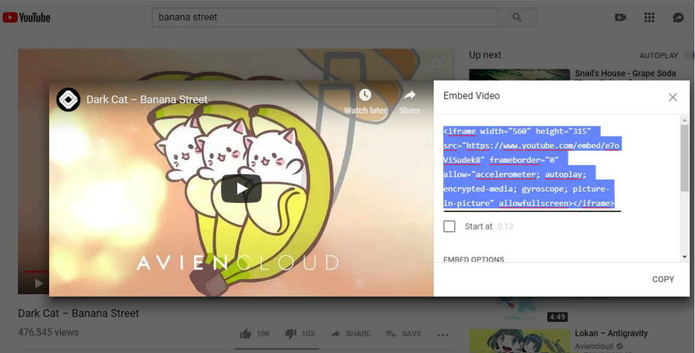Open Lokan – Antigravity video
The height and width of the screenshot is (353, 695).
[611, 333]
